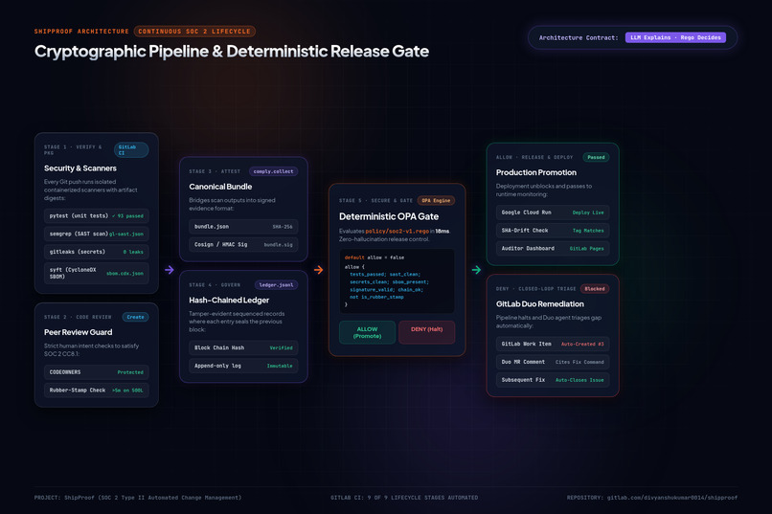This screenshot has height=514, width=772.
Task: Click the ALLOW (Promote) button
Action: (367, 332)
